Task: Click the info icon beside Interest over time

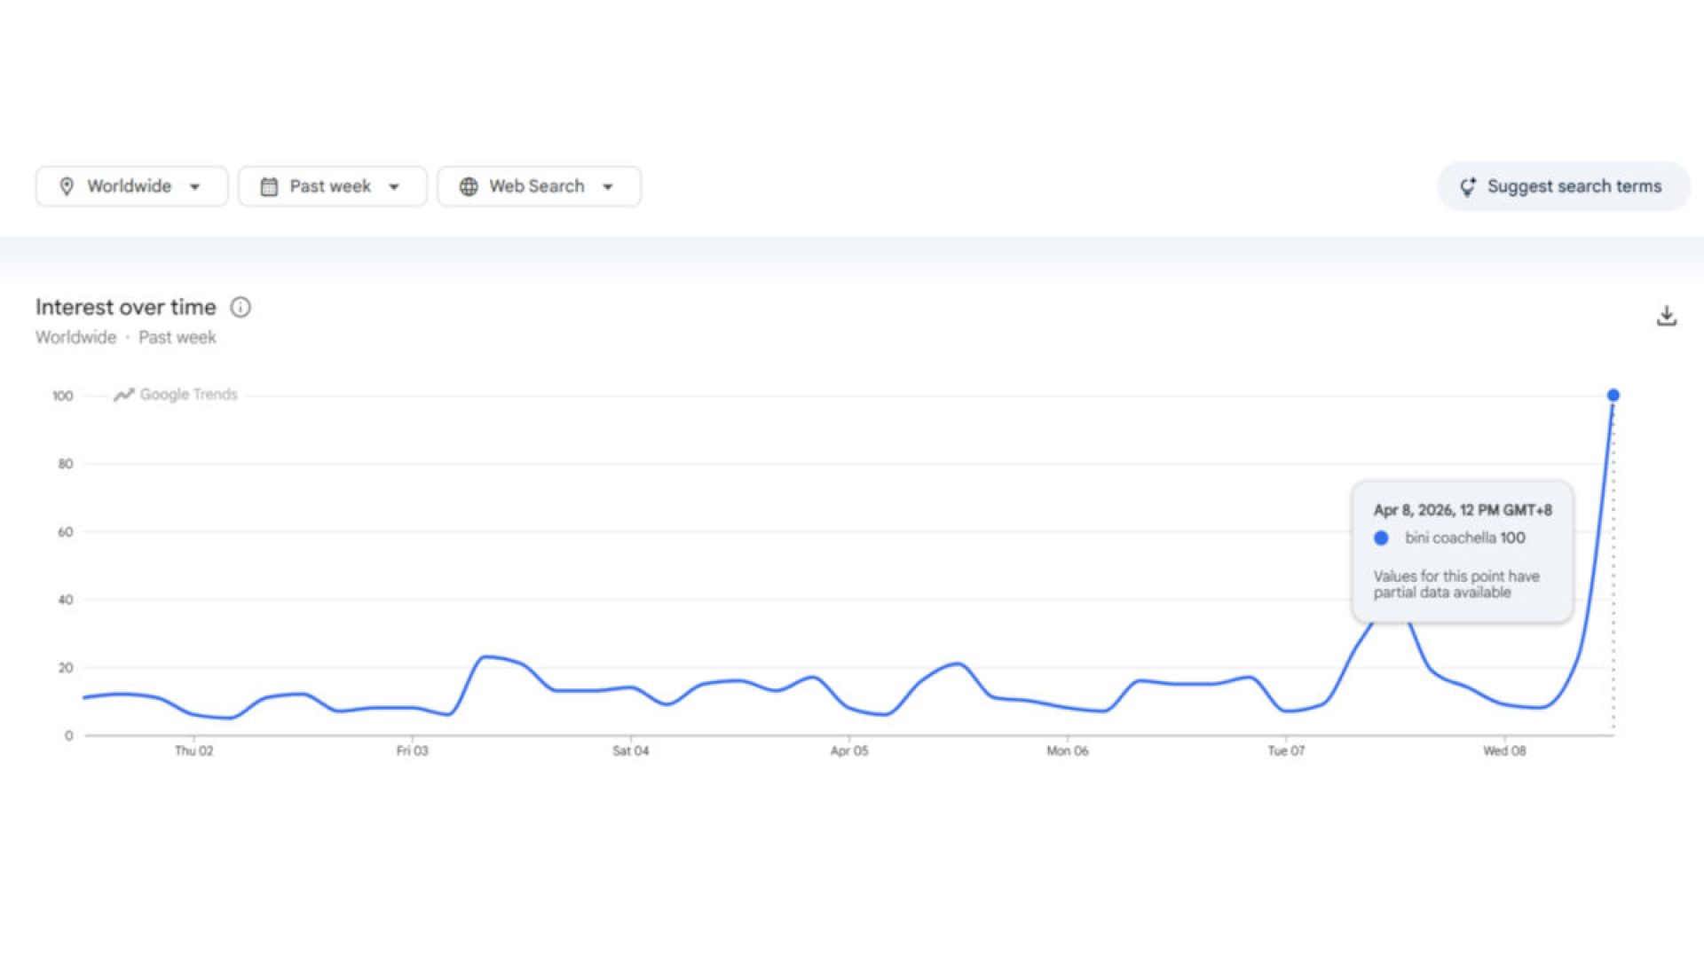Action: (x=241, y=307)
